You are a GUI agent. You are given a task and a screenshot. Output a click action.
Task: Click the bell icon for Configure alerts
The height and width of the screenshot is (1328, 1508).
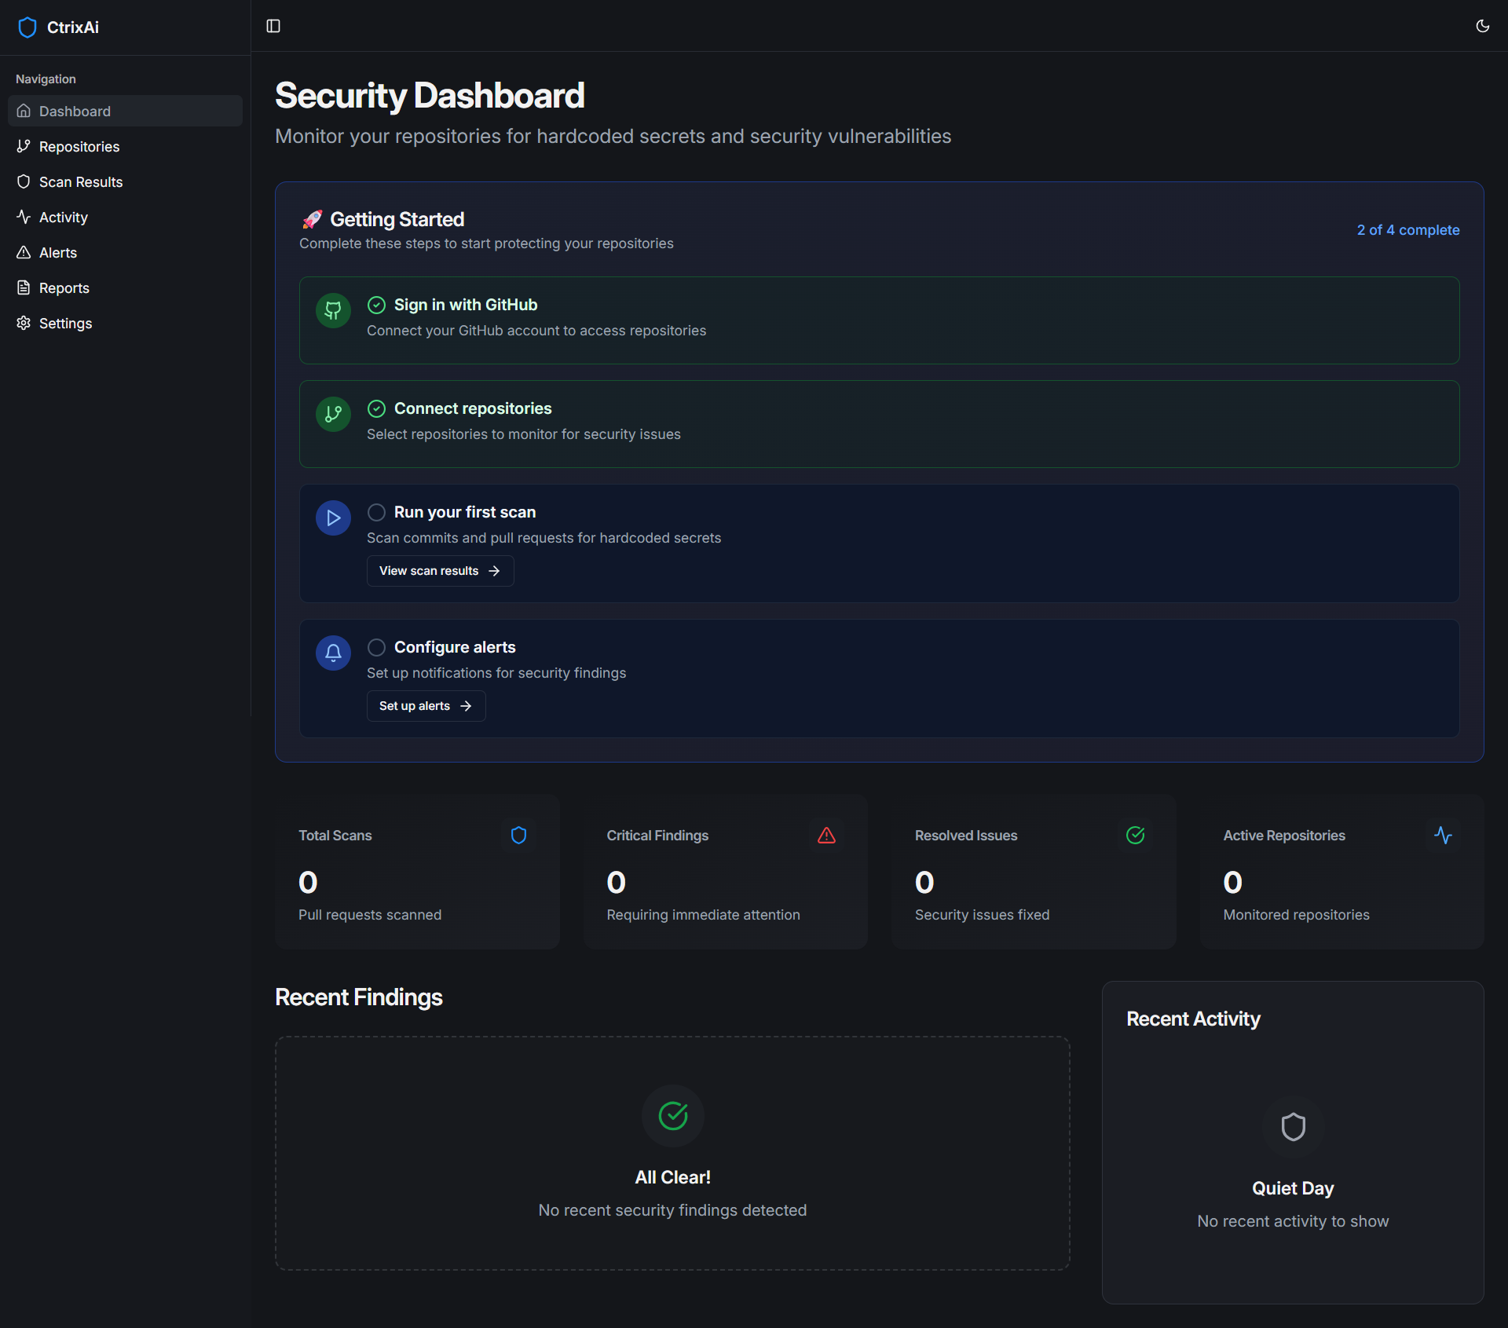(333, 653)
